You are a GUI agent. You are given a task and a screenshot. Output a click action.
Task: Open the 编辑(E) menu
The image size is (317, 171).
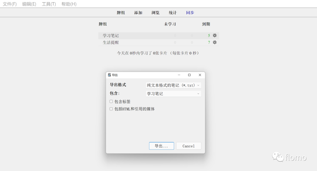click(x=29, y=4)
